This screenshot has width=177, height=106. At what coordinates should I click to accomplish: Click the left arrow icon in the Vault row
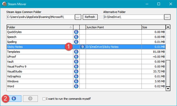tap(76, 62)
